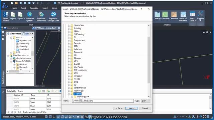Viewport: 214px width, 120px height.
Task: Open the Data Table ribbon button
Action: pos(192,16)
